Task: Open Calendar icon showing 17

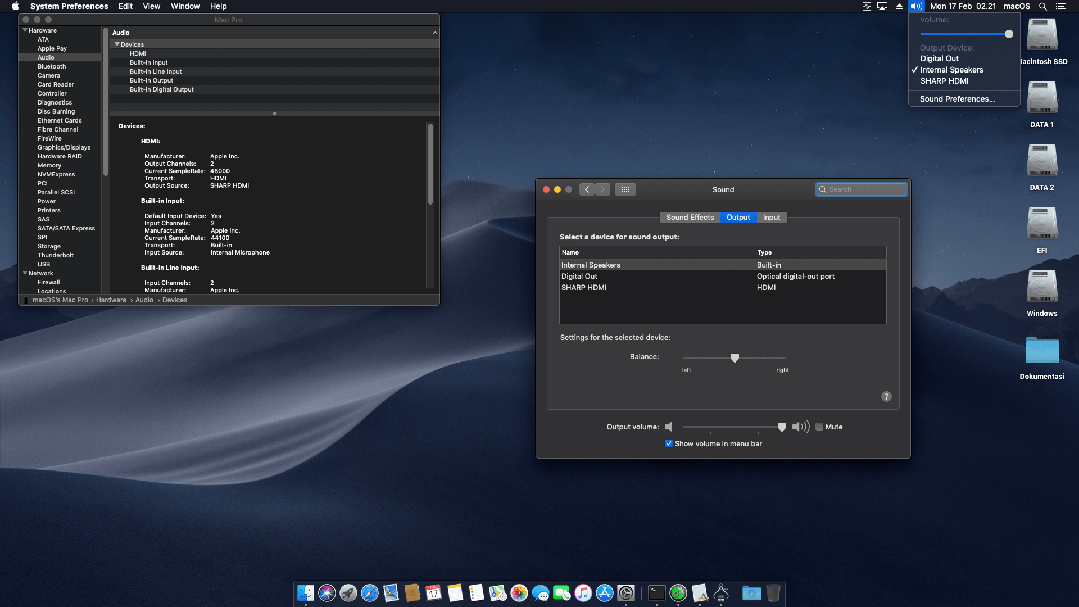Action: tap(433, 593)
